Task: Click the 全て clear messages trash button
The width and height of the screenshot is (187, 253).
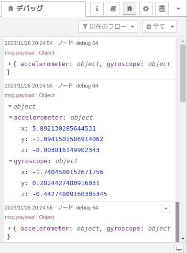Action: (159, 26)
